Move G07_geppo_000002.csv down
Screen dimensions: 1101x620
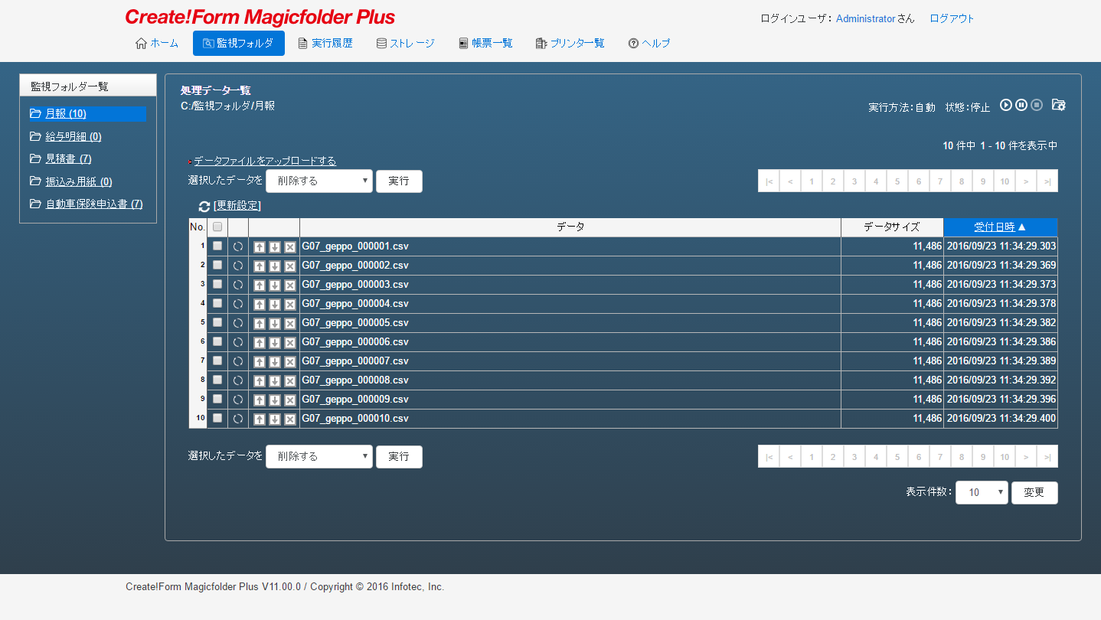coord(275,266)
